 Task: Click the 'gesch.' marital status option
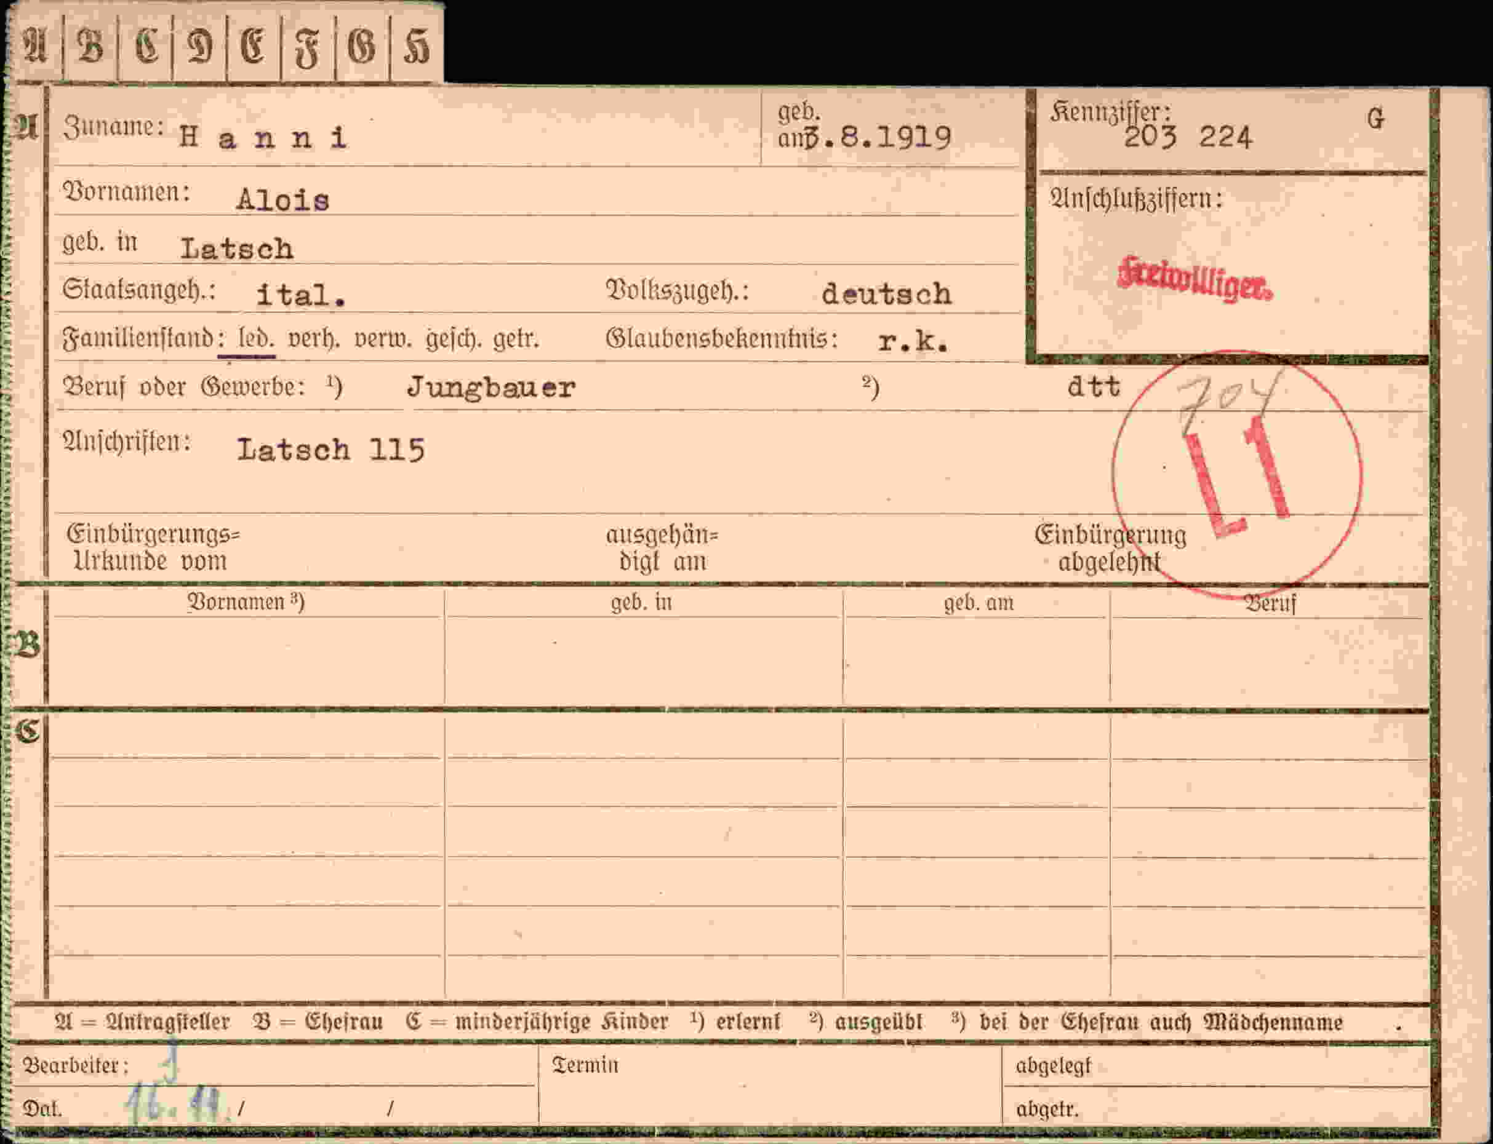[x=454, y=339]
